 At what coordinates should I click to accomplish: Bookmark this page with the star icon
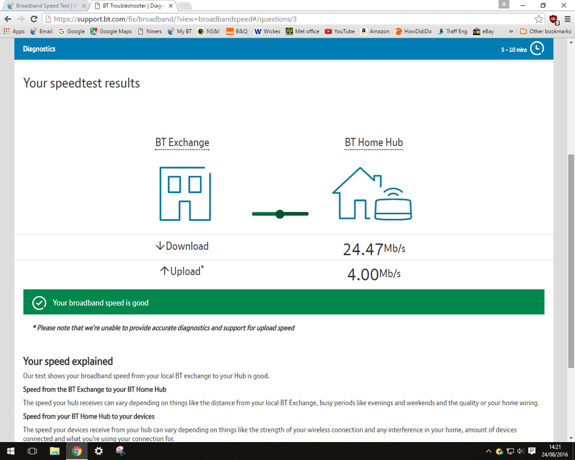point(538,19)
